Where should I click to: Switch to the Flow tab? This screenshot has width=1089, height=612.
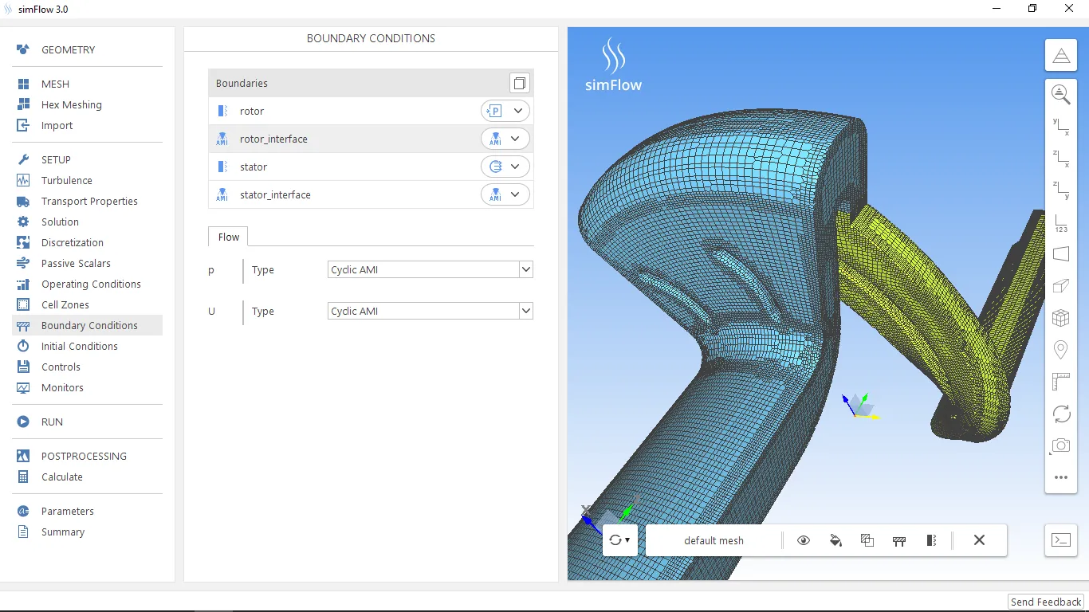click(229, 237)
